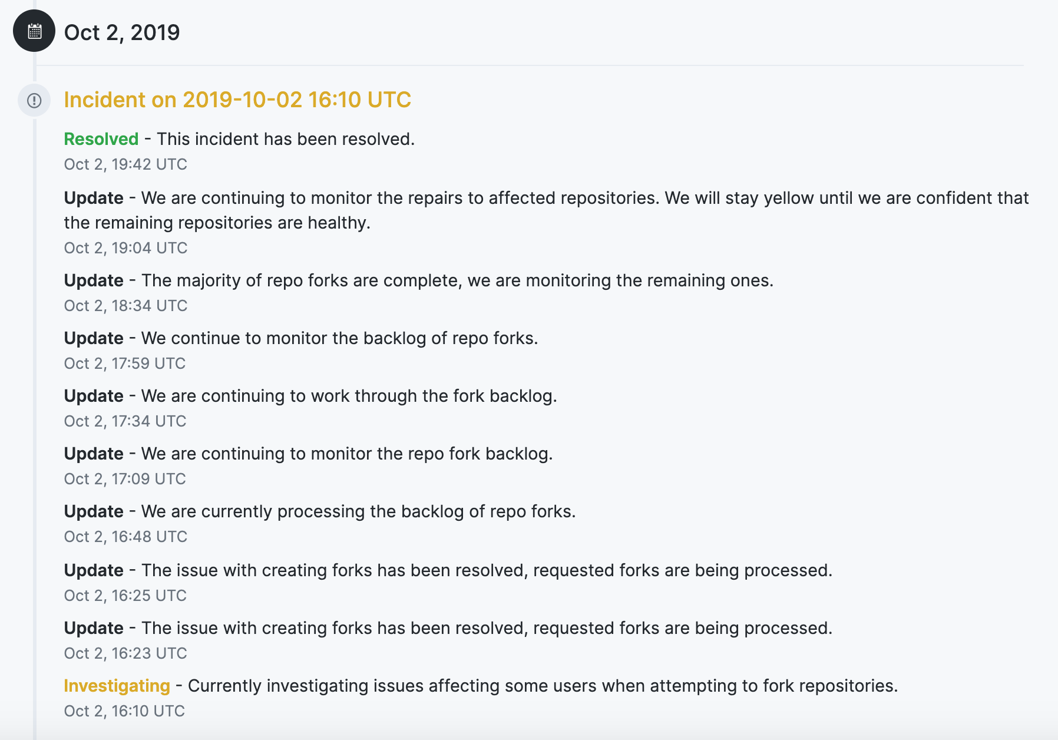Click the green Resolved status label

[101, 139]
